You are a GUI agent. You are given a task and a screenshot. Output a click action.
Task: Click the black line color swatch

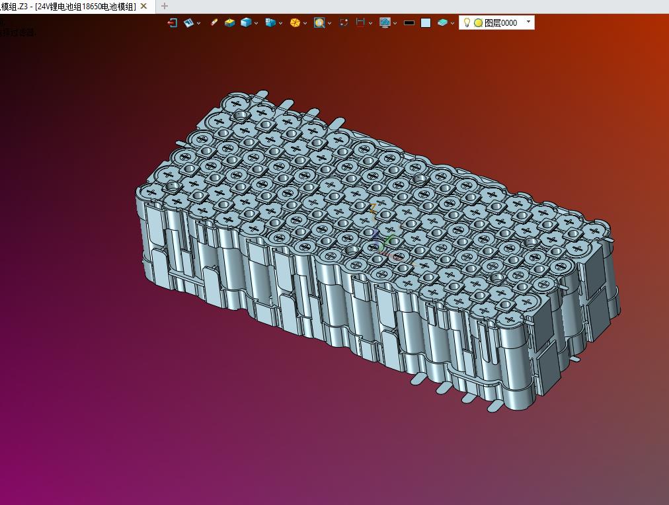coord(409,23)
